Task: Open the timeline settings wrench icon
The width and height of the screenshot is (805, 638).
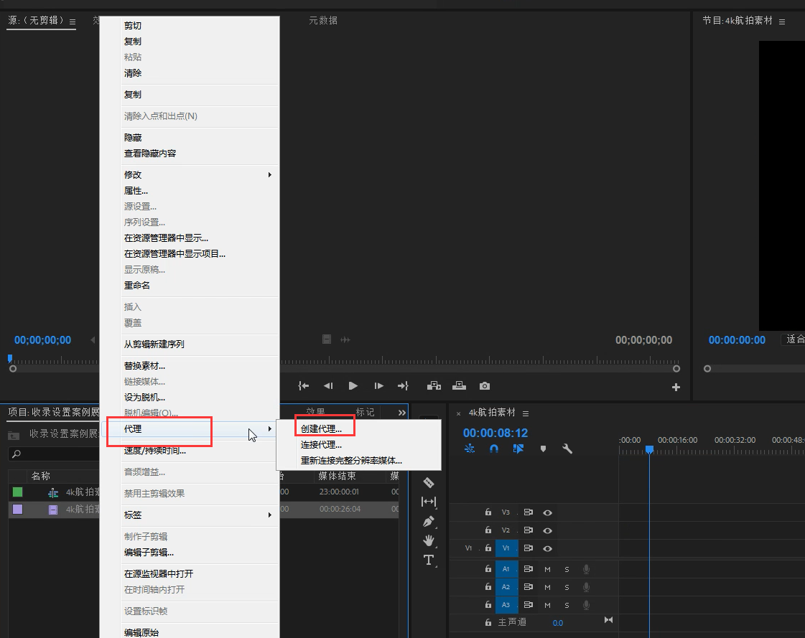Action: 567,448
